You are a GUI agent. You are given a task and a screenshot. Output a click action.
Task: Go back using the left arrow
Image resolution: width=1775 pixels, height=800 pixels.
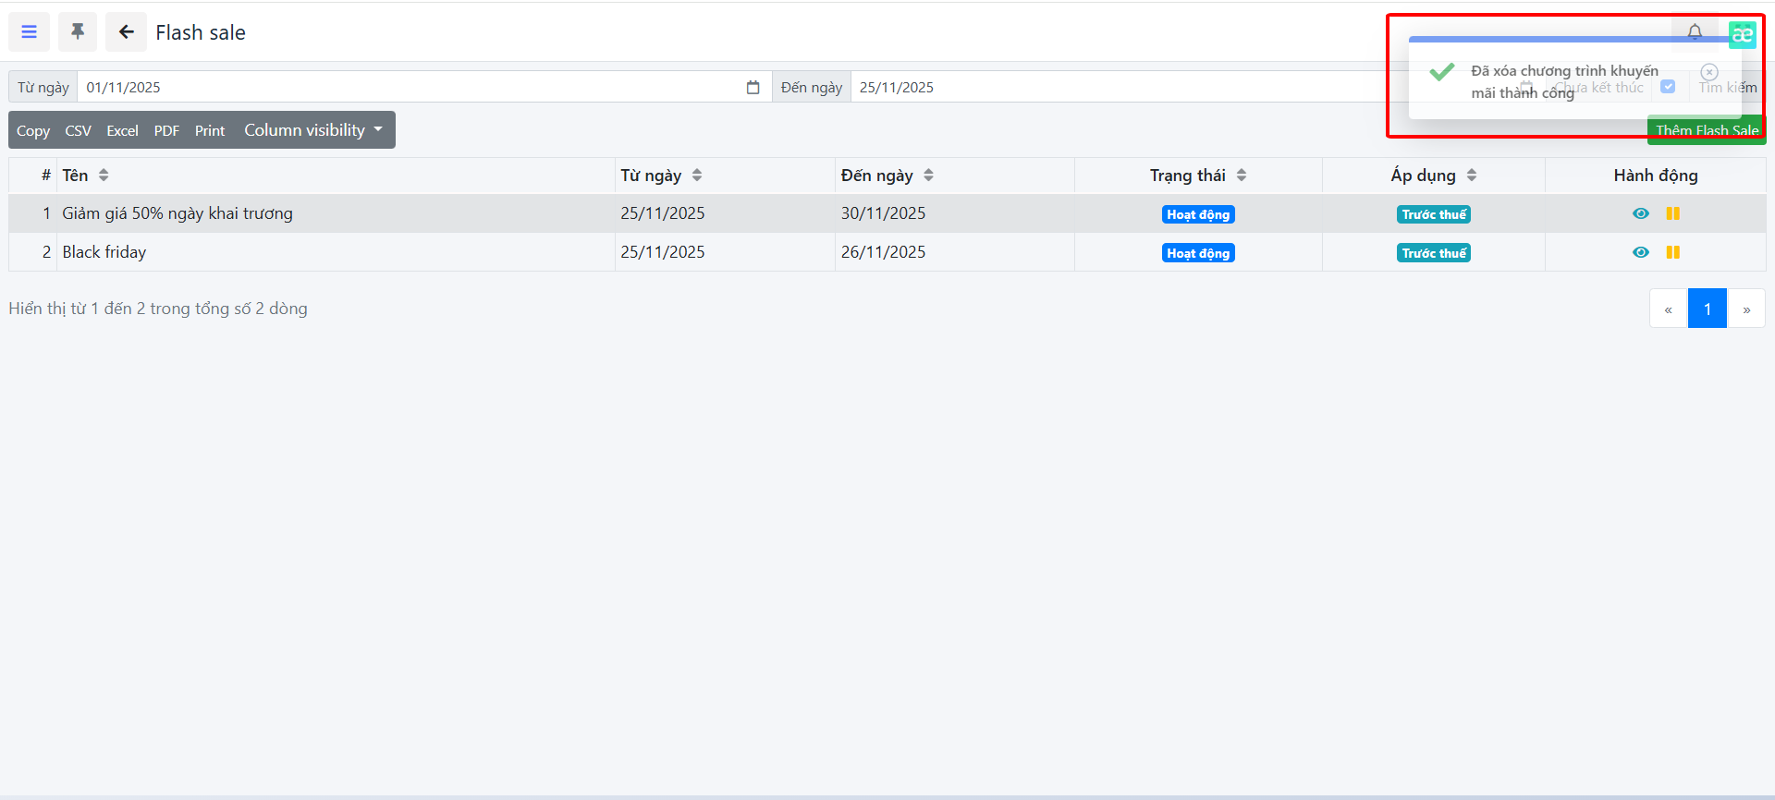(x=126, y=32)
